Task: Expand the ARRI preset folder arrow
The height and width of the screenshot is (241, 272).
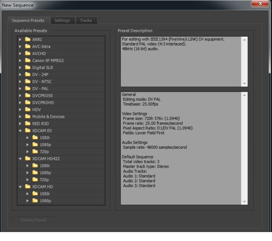Action: coord(20,39)
